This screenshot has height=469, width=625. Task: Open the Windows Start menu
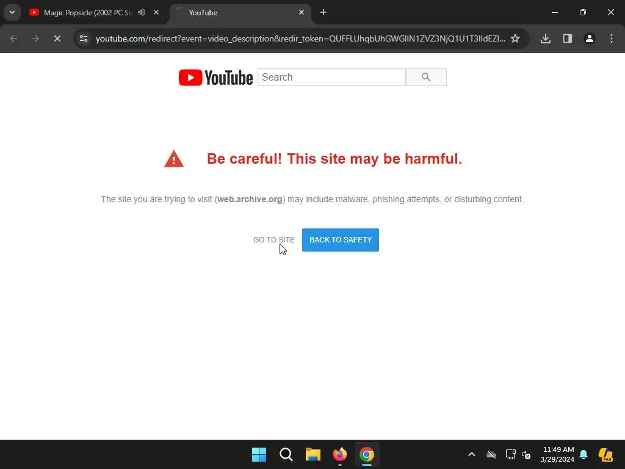(259, 454)
